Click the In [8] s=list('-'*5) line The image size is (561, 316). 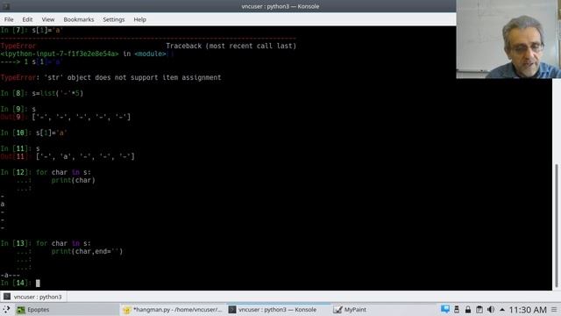click(x=42, y=93)
